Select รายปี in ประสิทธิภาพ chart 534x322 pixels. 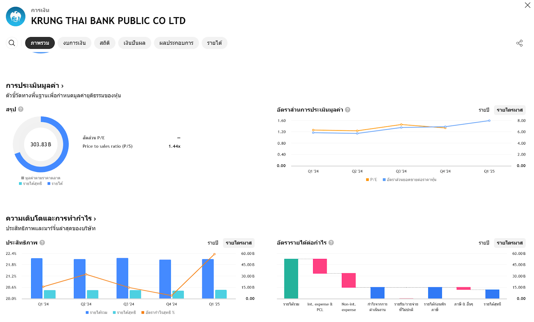(213, 243)
